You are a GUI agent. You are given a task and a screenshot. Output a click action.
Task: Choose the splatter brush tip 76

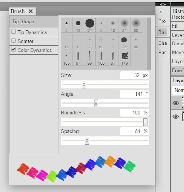point(125,42)
